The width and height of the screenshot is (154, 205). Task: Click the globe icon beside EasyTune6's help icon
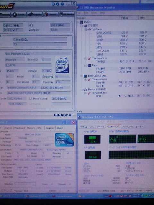(x=53, y=4)
